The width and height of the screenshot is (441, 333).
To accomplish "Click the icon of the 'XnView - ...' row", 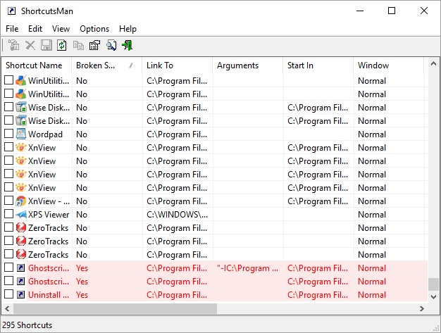I will (x=21, y=201).
